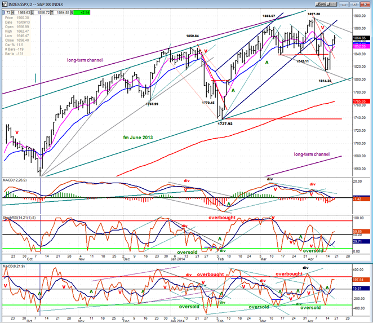373x323 pixels.
Task: Click the 1897.28 high price annotation
Action: click(x=314, y=14)
